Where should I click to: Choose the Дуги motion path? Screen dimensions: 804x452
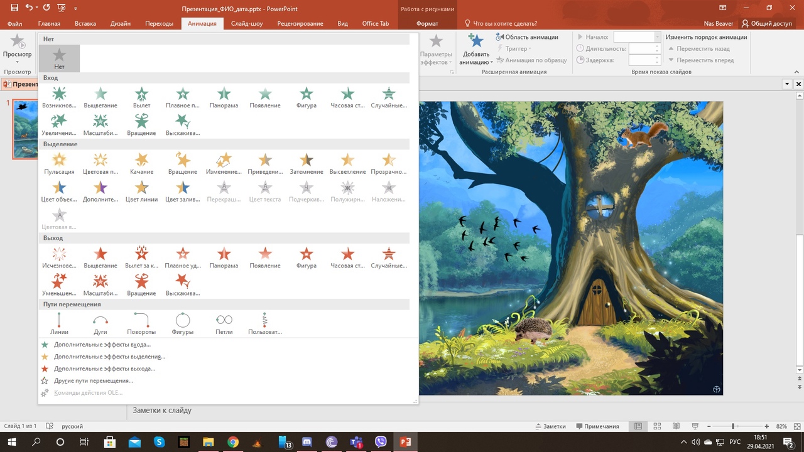tap(100, 324)
